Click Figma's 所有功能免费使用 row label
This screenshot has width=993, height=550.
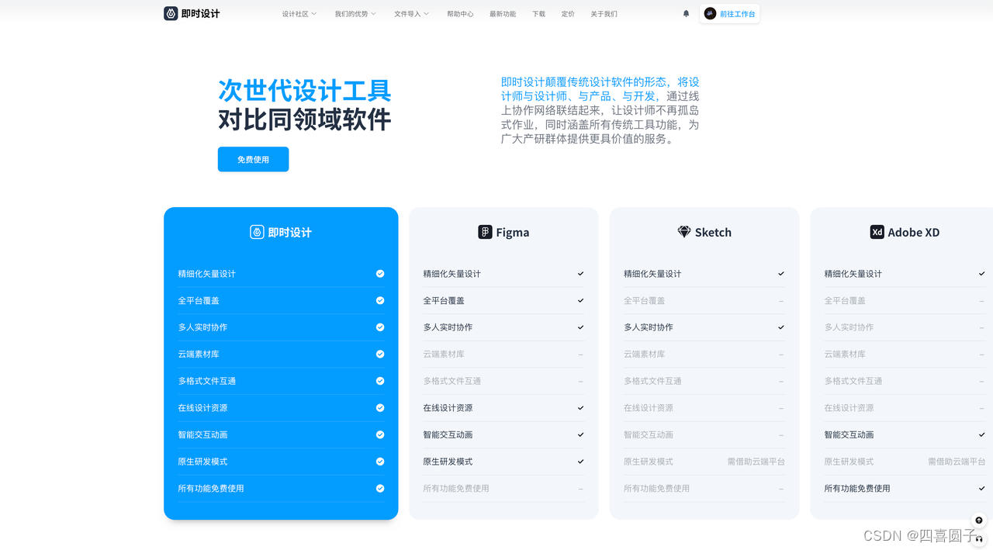coord(456,488)
